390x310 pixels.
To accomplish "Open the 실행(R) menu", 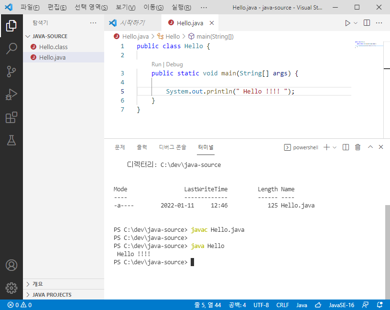I will pyautogui.click(x=181, y=7).
